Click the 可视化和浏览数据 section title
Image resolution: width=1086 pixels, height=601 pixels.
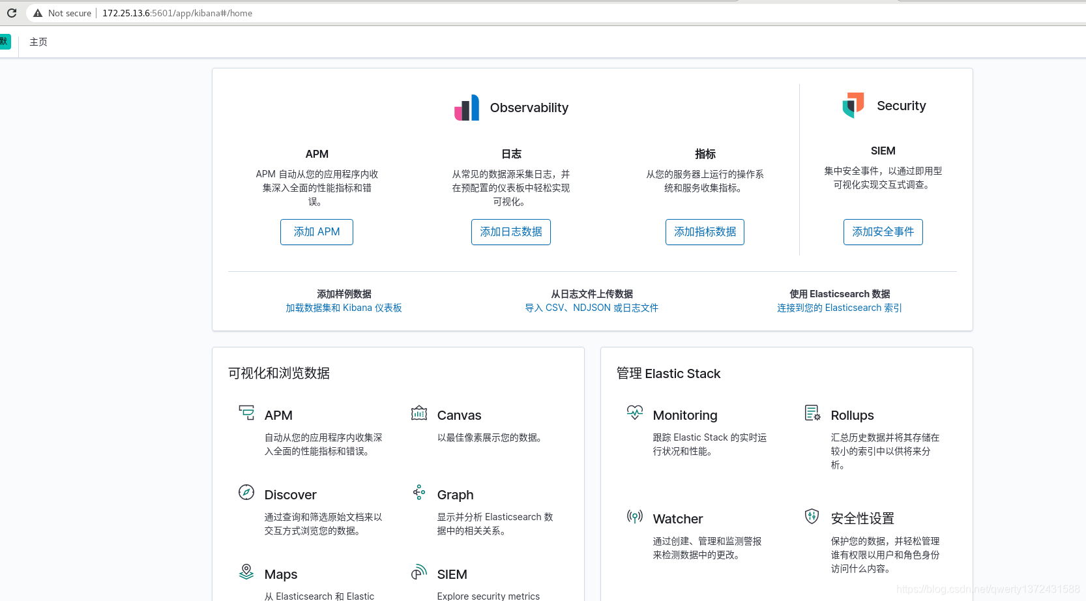coord(279,373)
